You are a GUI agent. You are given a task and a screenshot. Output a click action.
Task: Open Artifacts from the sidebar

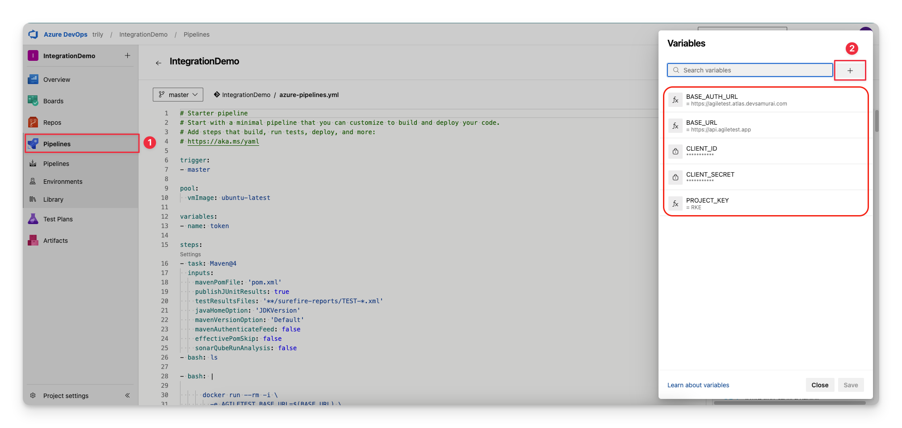point(55,240)
